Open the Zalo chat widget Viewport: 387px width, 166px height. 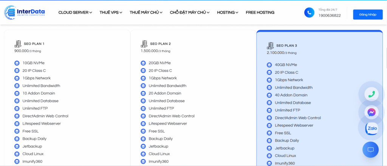pyautogui.click(x=371, y=129)
